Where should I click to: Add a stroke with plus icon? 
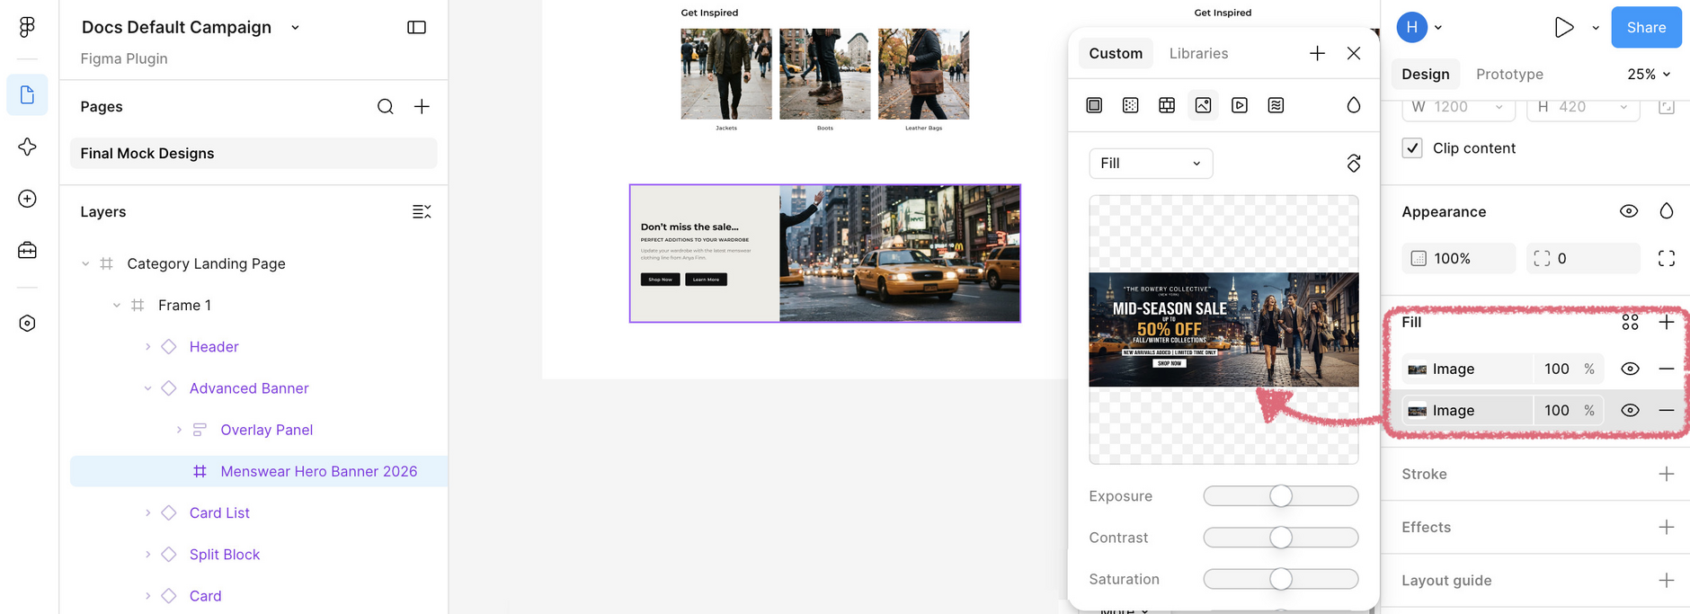[1667, 474]
